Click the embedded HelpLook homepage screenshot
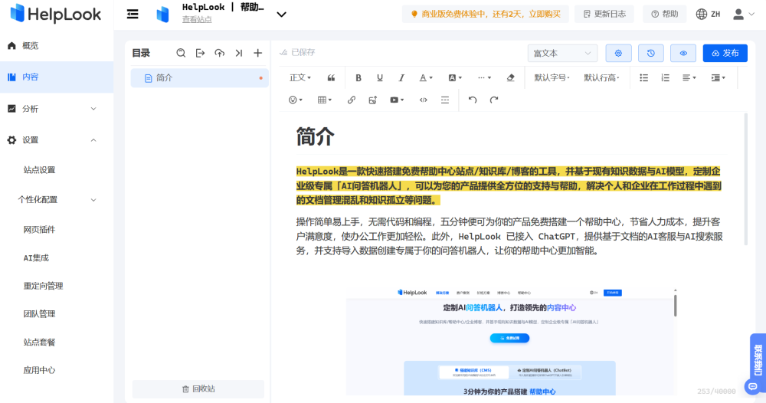This screenshot has width=766, height=403. [x=511, y=341]
